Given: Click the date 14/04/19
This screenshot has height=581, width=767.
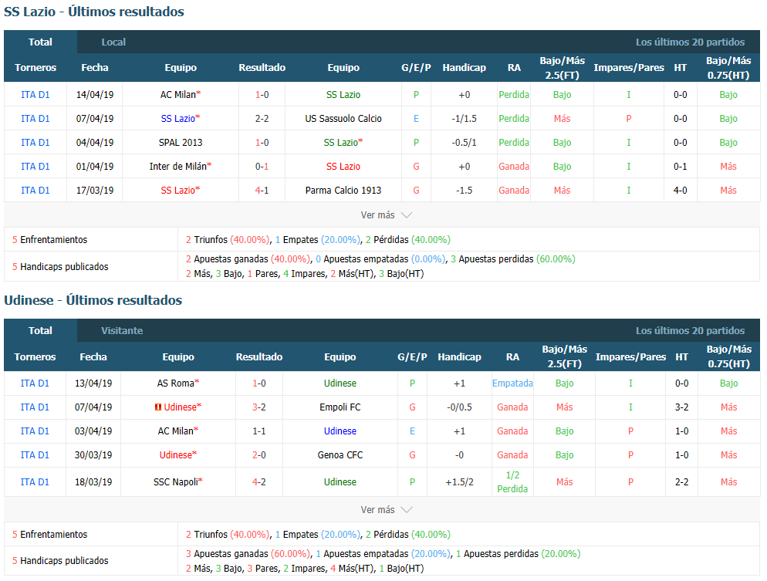Looking at the screenshot, I should tap(95, 95).
